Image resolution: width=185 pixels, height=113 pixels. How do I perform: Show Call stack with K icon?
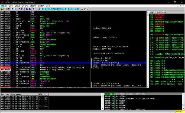coord(66,9)
